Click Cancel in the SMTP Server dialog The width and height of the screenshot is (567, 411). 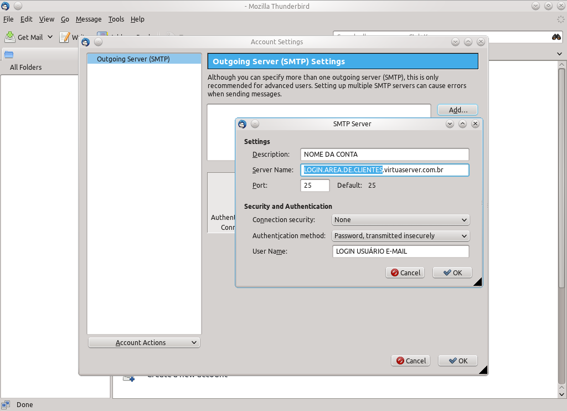click(x=405, y=273)
